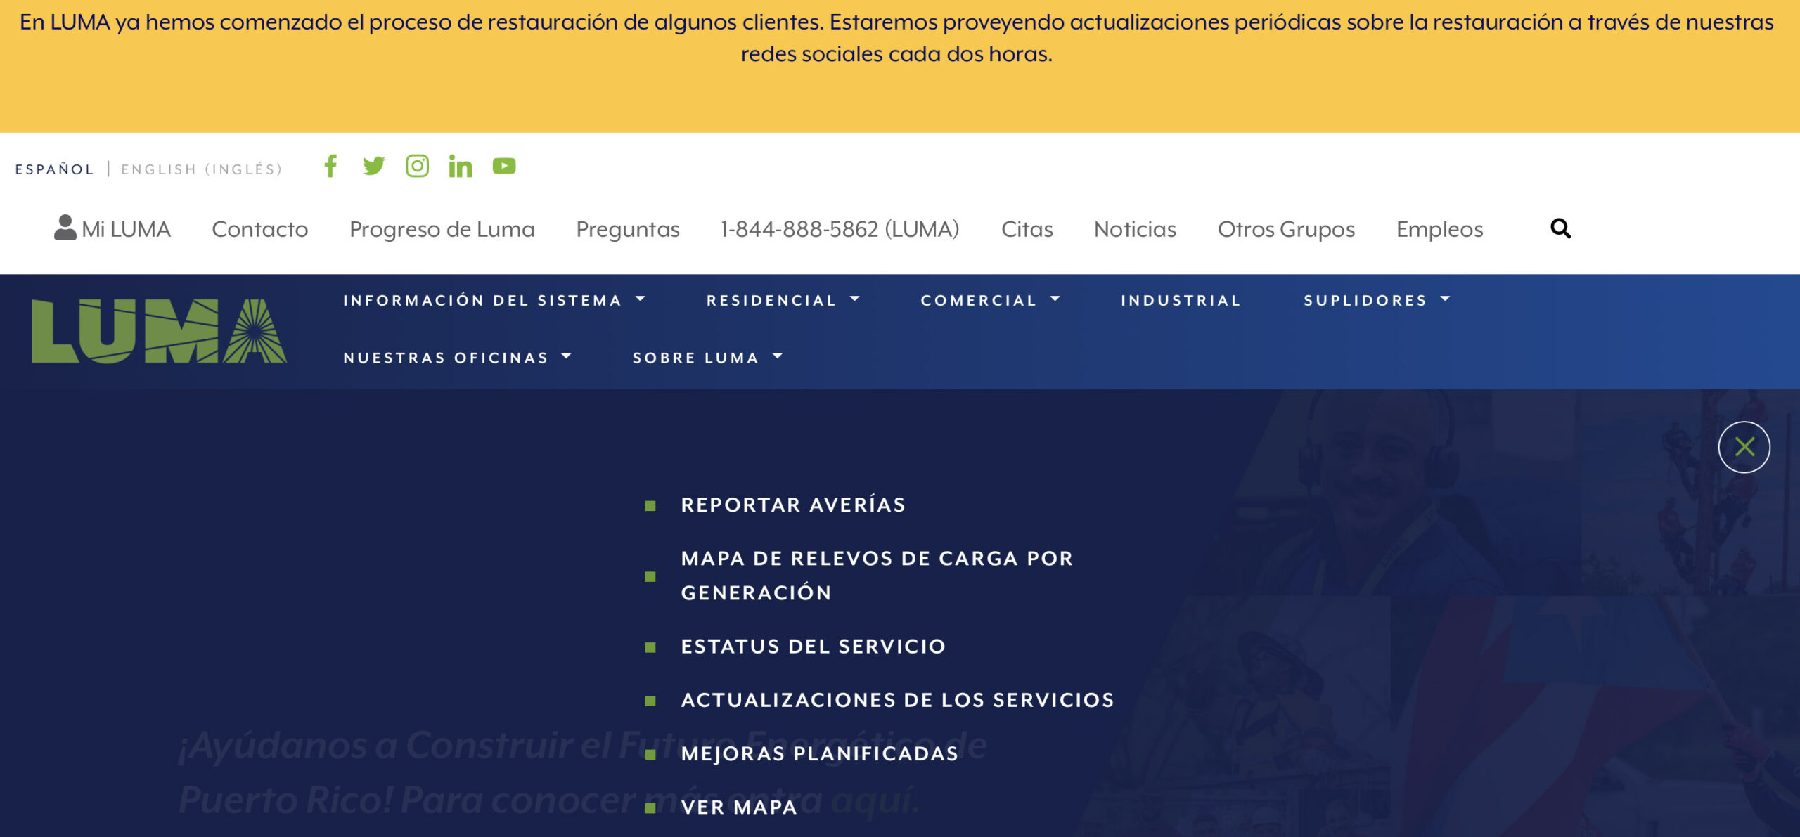Open LUMA's Twitter page icon
This screenshot has height=837, width=1800.
click(373, 166)
